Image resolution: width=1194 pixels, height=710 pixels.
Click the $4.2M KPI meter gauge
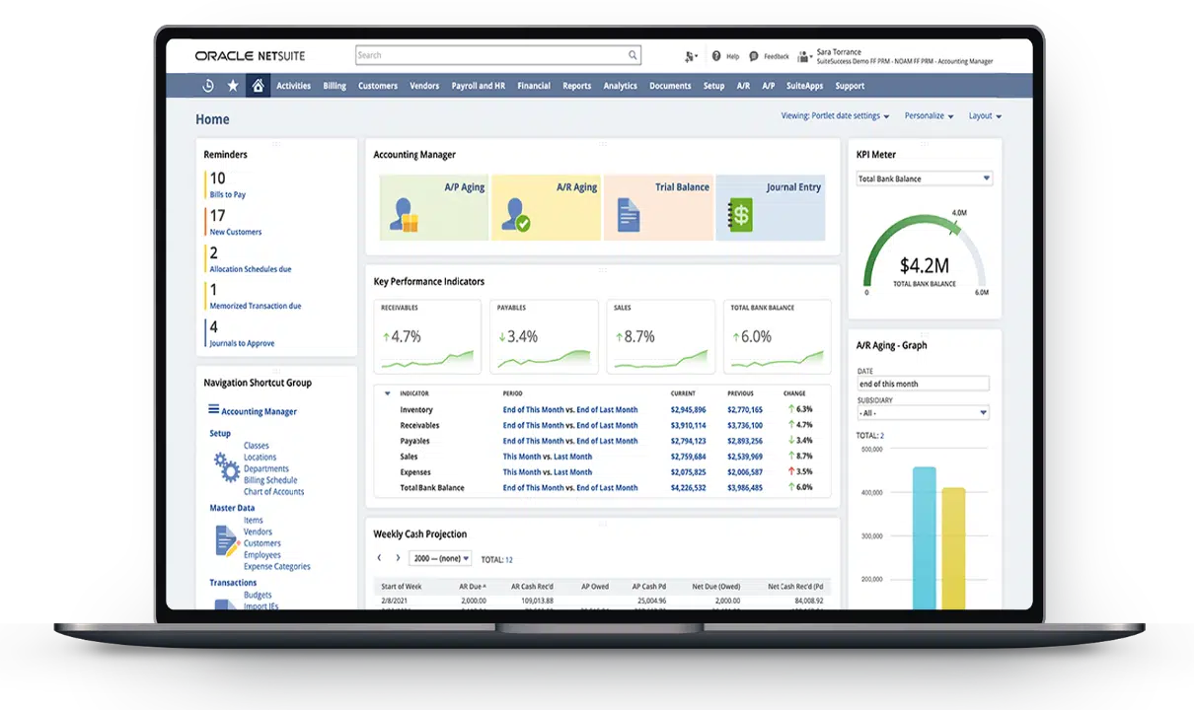(x=925, y=254)
